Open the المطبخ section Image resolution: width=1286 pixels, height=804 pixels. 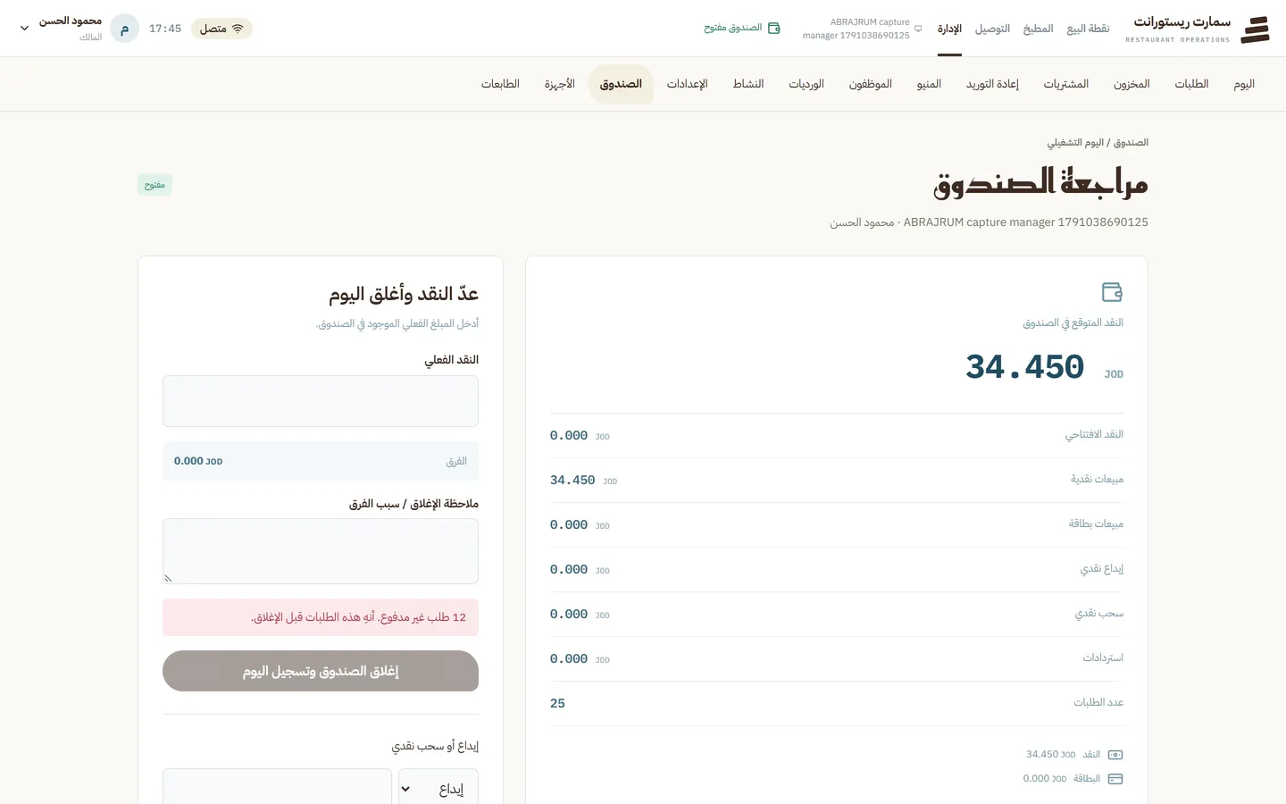tap(1039, 29)
